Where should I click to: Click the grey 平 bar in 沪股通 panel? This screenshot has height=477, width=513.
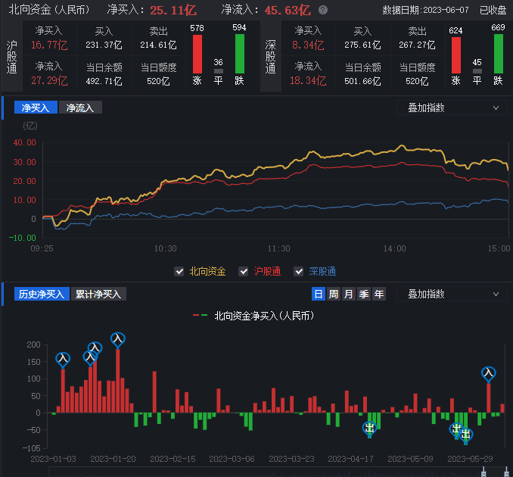click(x=219, y=71)
